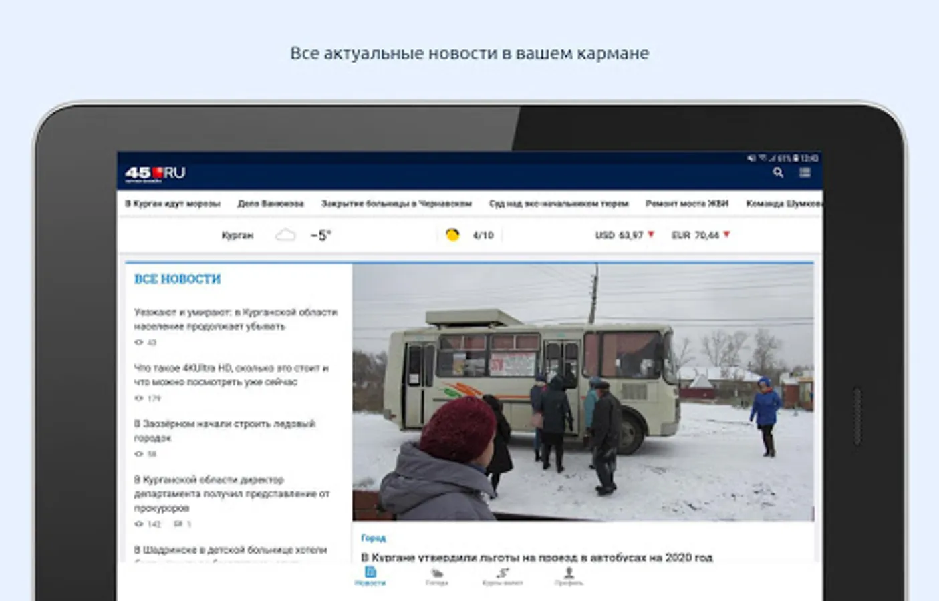The image size is (939, 601).
Task: Tap the yellow traffic indicator icon
Action: (x=452, y=235)
